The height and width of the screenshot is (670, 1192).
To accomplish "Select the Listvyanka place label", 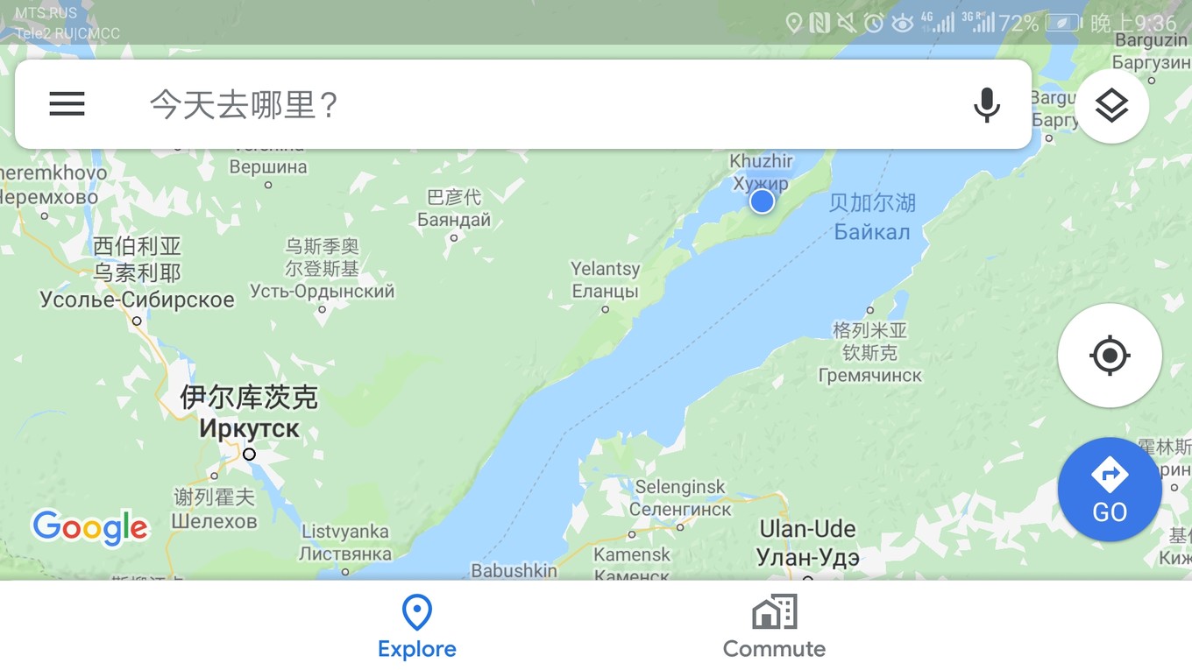I will coord(344,532).
